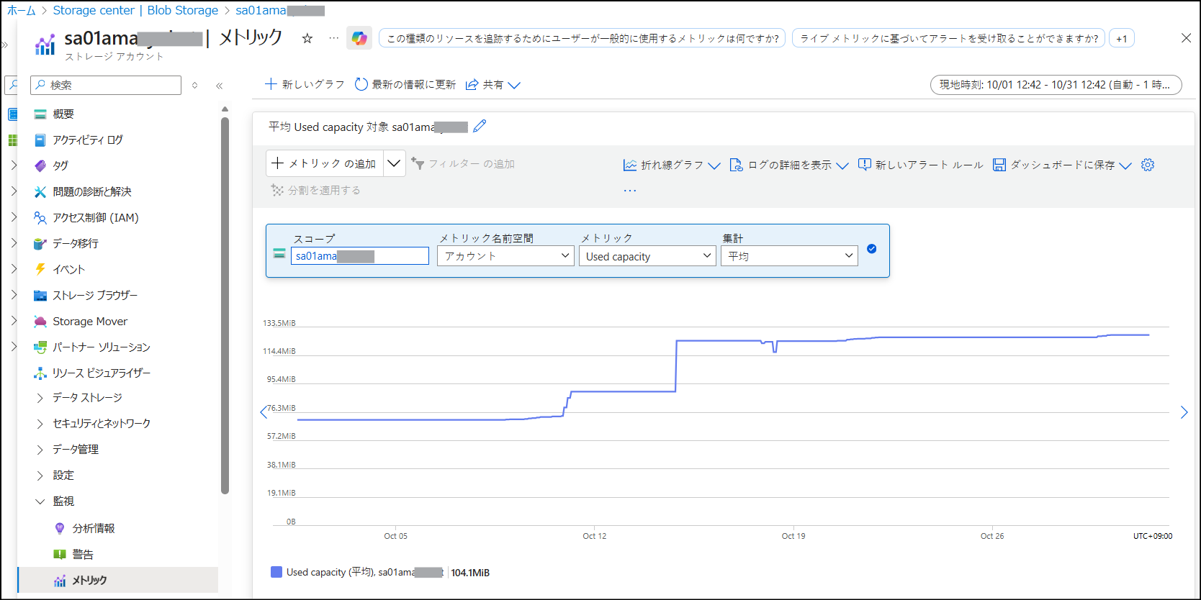Click the Used capacity legend color swatch

(x=276, y=572)
